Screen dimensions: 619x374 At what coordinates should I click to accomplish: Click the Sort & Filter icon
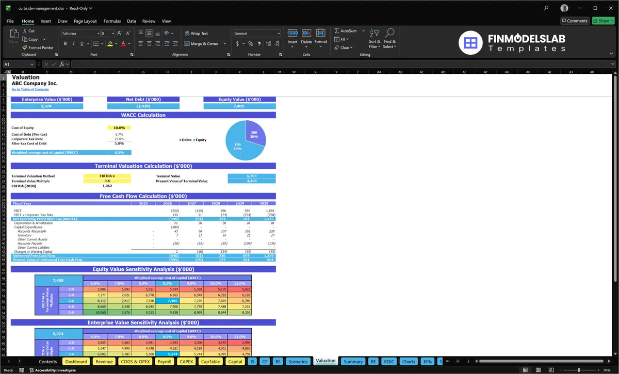[374, 34]
